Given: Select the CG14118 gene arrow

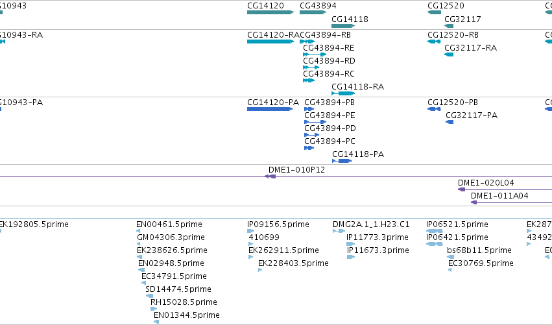Looking at the screenshot, I should pos(343,26).
